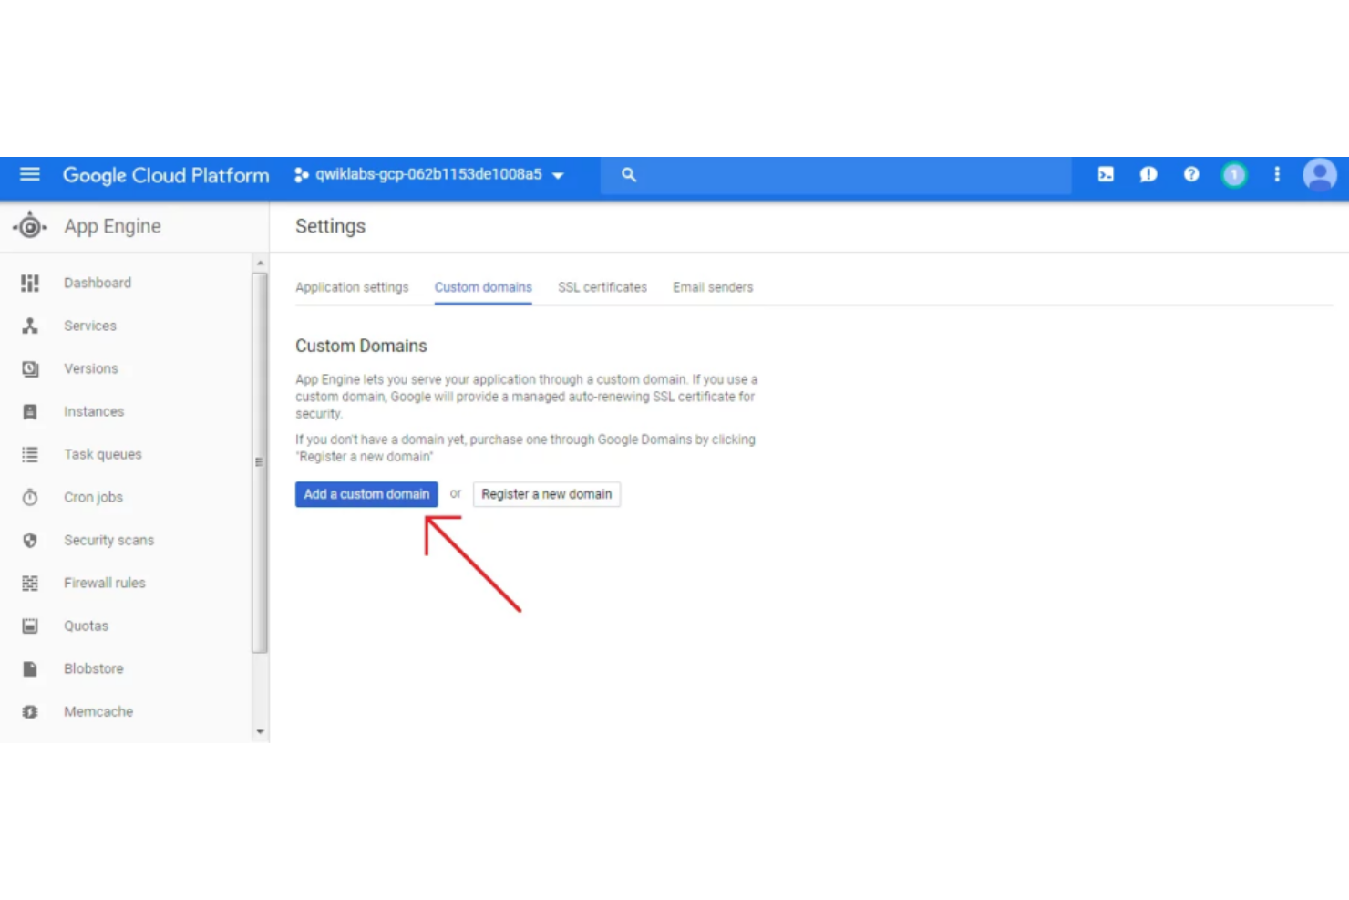Open the Firewall rules section
This screenshot has width=1349, height=900.
(104, 583)
